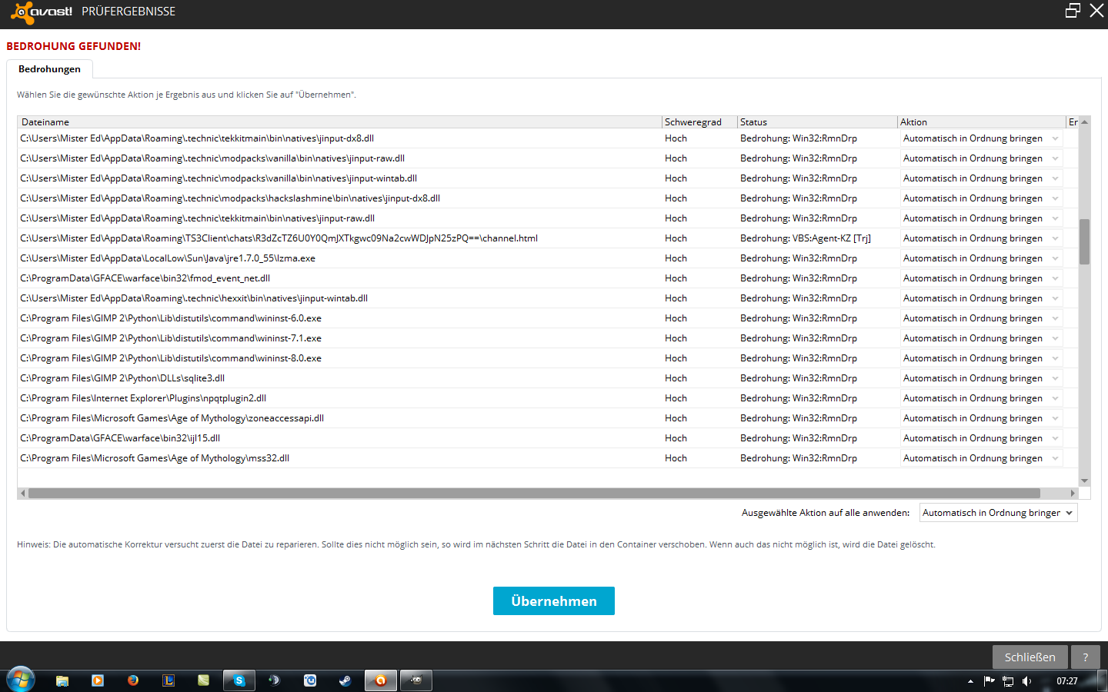The height and width of the screenshot is (692, 1108).
Task: Open action dropdown for vanilla jinput-wintab.dll
Action: click(981, 178)
